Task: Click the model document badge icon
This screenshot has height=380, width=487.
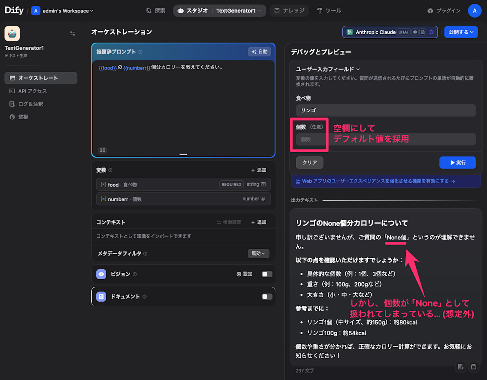Action: pyautogui.click(x=422, y=32)
